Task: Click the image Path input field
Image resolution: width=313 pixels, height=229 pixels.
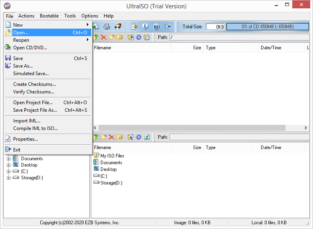Action: point(240,37)
